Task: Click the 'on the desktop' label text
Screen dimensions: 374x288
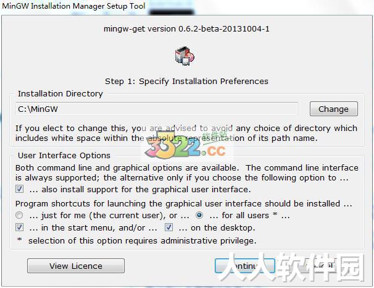Action: coord(217,228)
